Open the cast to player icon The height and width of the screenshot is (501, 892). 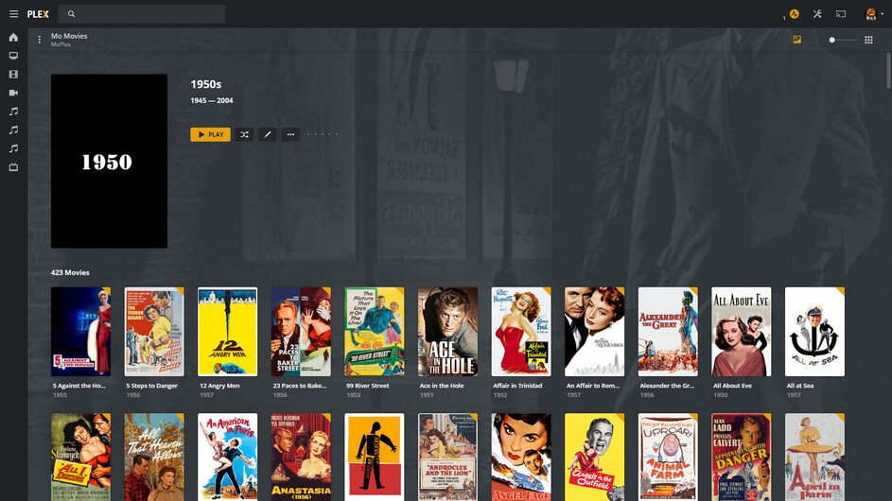[841, 14]
